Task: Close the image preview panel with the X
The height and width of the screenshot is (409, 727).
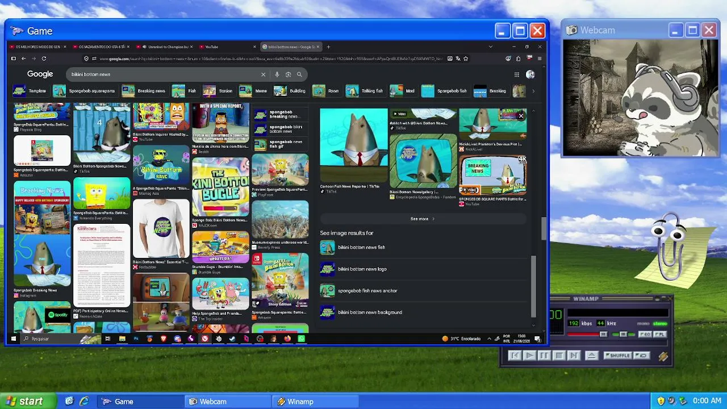Action: [x=521, y=116]
